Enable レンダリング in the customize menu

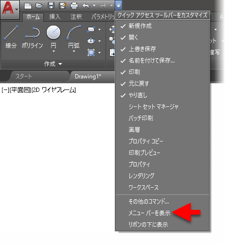162,176
